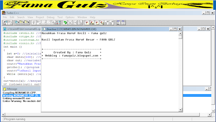Open the Options menu
This screenshot has height=122, width=216.
tap(70, 17)
